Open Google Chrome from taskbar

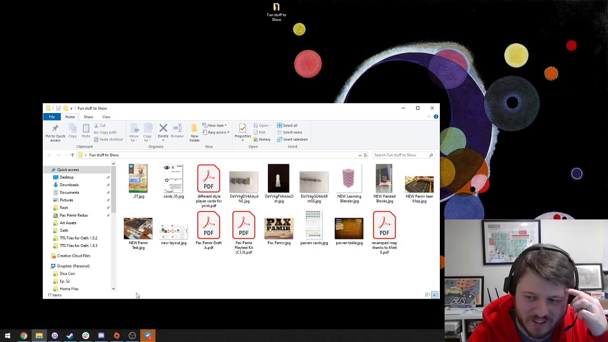pos(23,336)
